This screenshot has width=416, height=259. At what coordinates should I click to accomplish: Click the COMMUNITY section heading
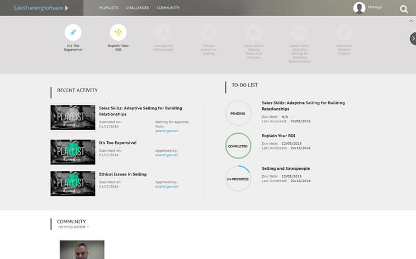[x=72, y=222]
